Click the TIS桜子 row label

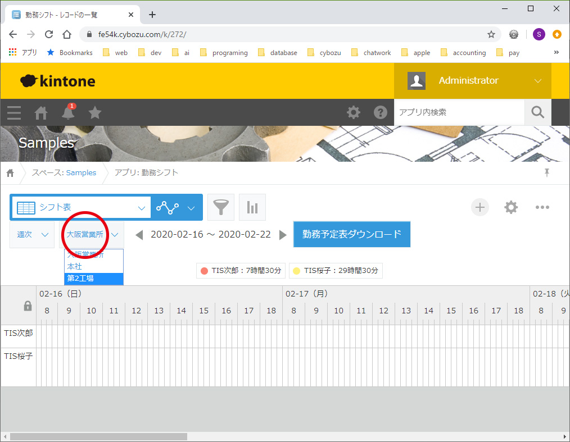18,356
